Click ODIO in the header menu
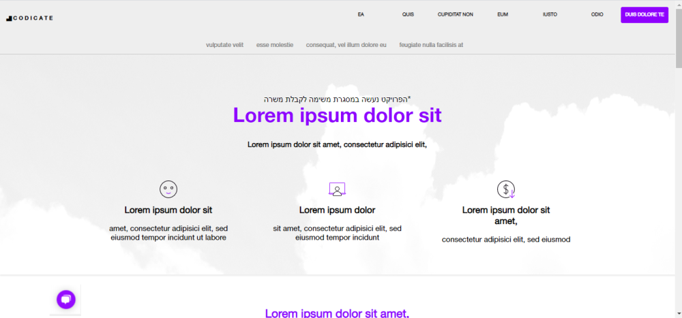 (x=597, y=14)
